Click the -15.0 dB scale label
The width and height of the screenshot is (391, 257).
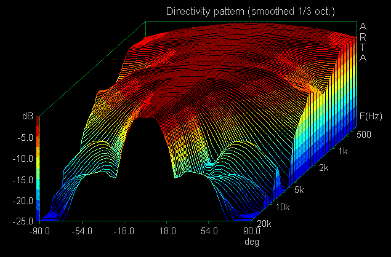pos(23,180)
